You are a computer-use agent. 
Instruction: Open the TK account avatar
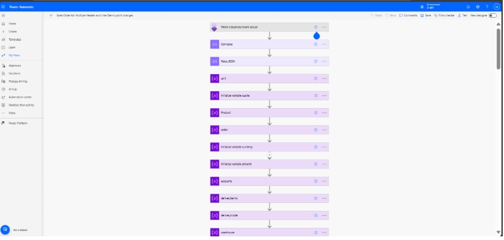coord(497,7)
